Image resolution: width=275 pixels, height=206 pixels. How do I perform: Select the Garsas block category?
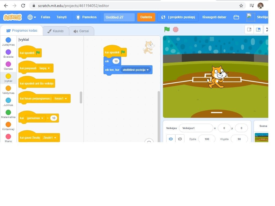point(8,66)
